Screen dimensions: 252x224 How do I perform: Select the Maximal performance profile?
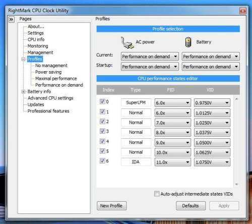(56, 79)
